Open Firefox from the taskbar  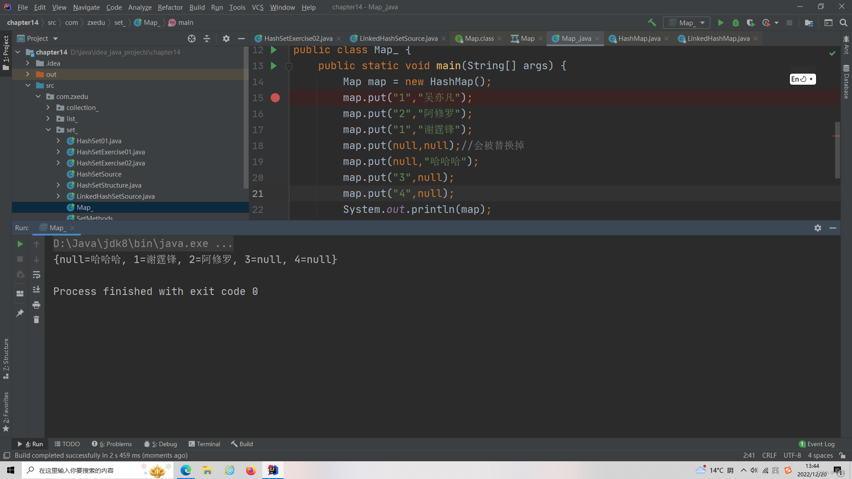click(251, 470)
